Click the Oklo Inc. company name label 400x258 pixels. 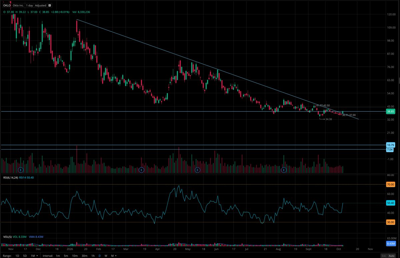pyautogui.click(x=19, y=6)
